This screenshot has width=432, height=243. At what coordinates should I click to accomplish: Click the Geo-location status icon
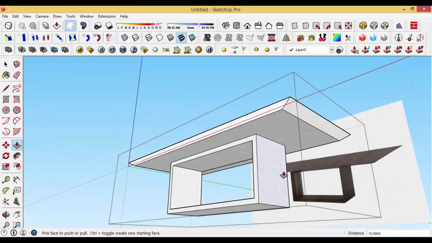coord(4,233)
